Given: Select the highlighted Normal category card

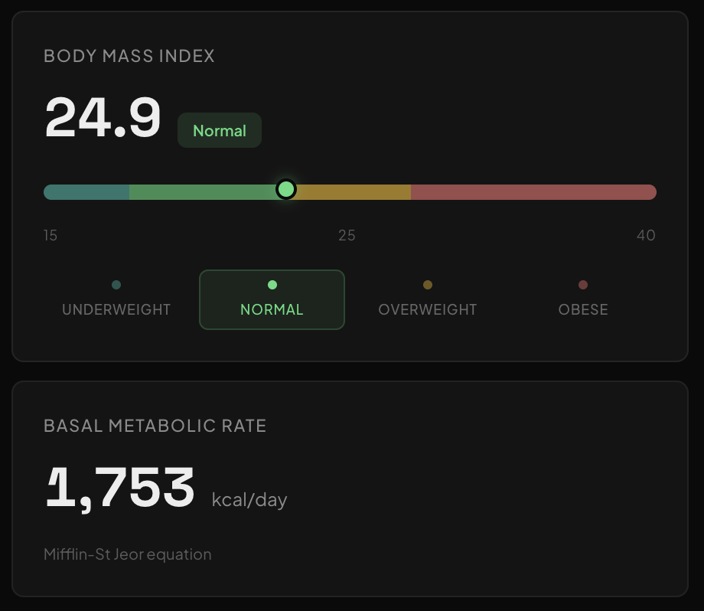Looking at the screenshot, I should point(272,299).
